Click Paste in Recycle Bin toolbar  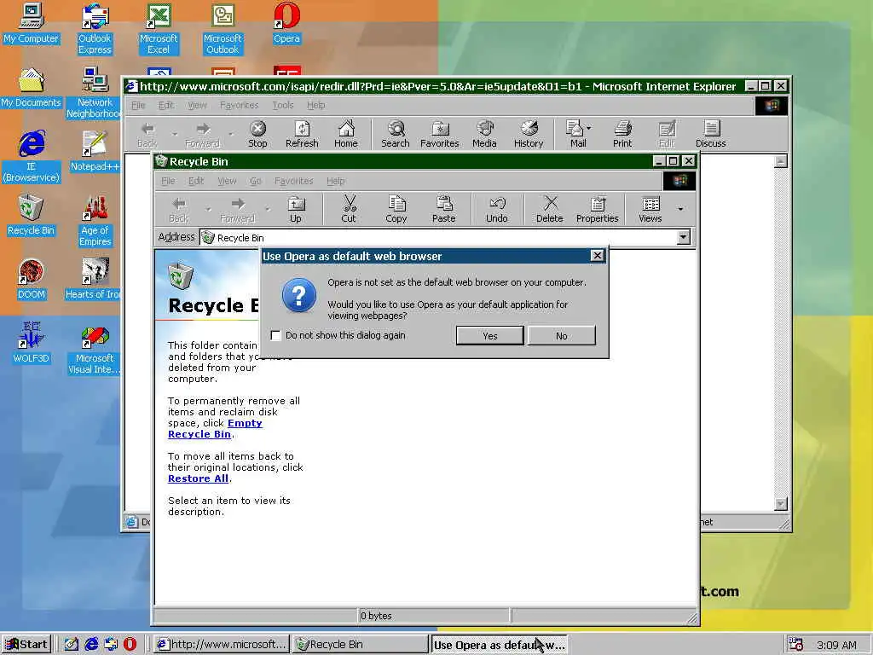pyautogui.click(x=443, y=210)
